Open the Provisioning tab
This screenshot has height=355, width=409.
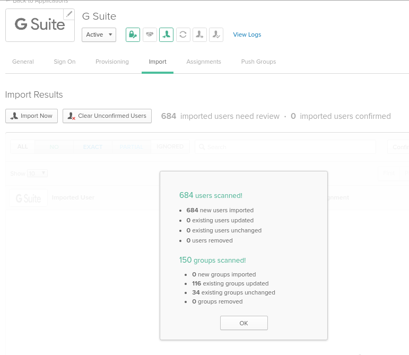(x=112, y=62)
